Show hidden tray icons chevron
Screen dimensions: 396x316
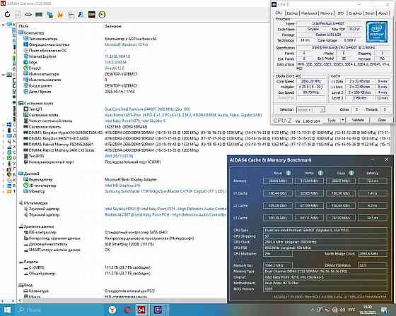pyautogui.click(x=313, y=310)
